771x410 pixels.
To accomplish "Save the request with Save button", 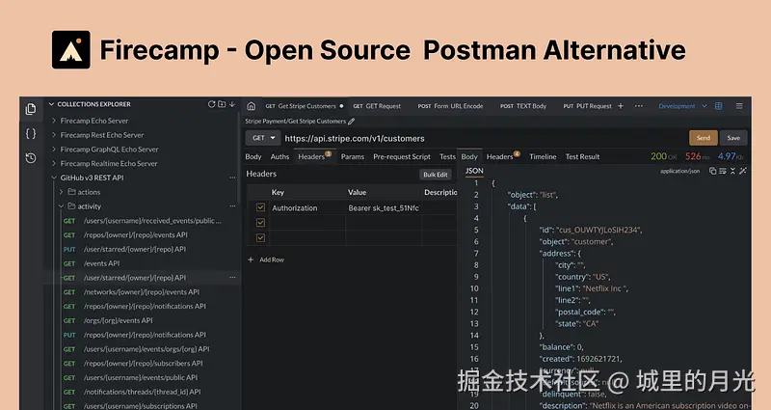I will pos(733,138).
